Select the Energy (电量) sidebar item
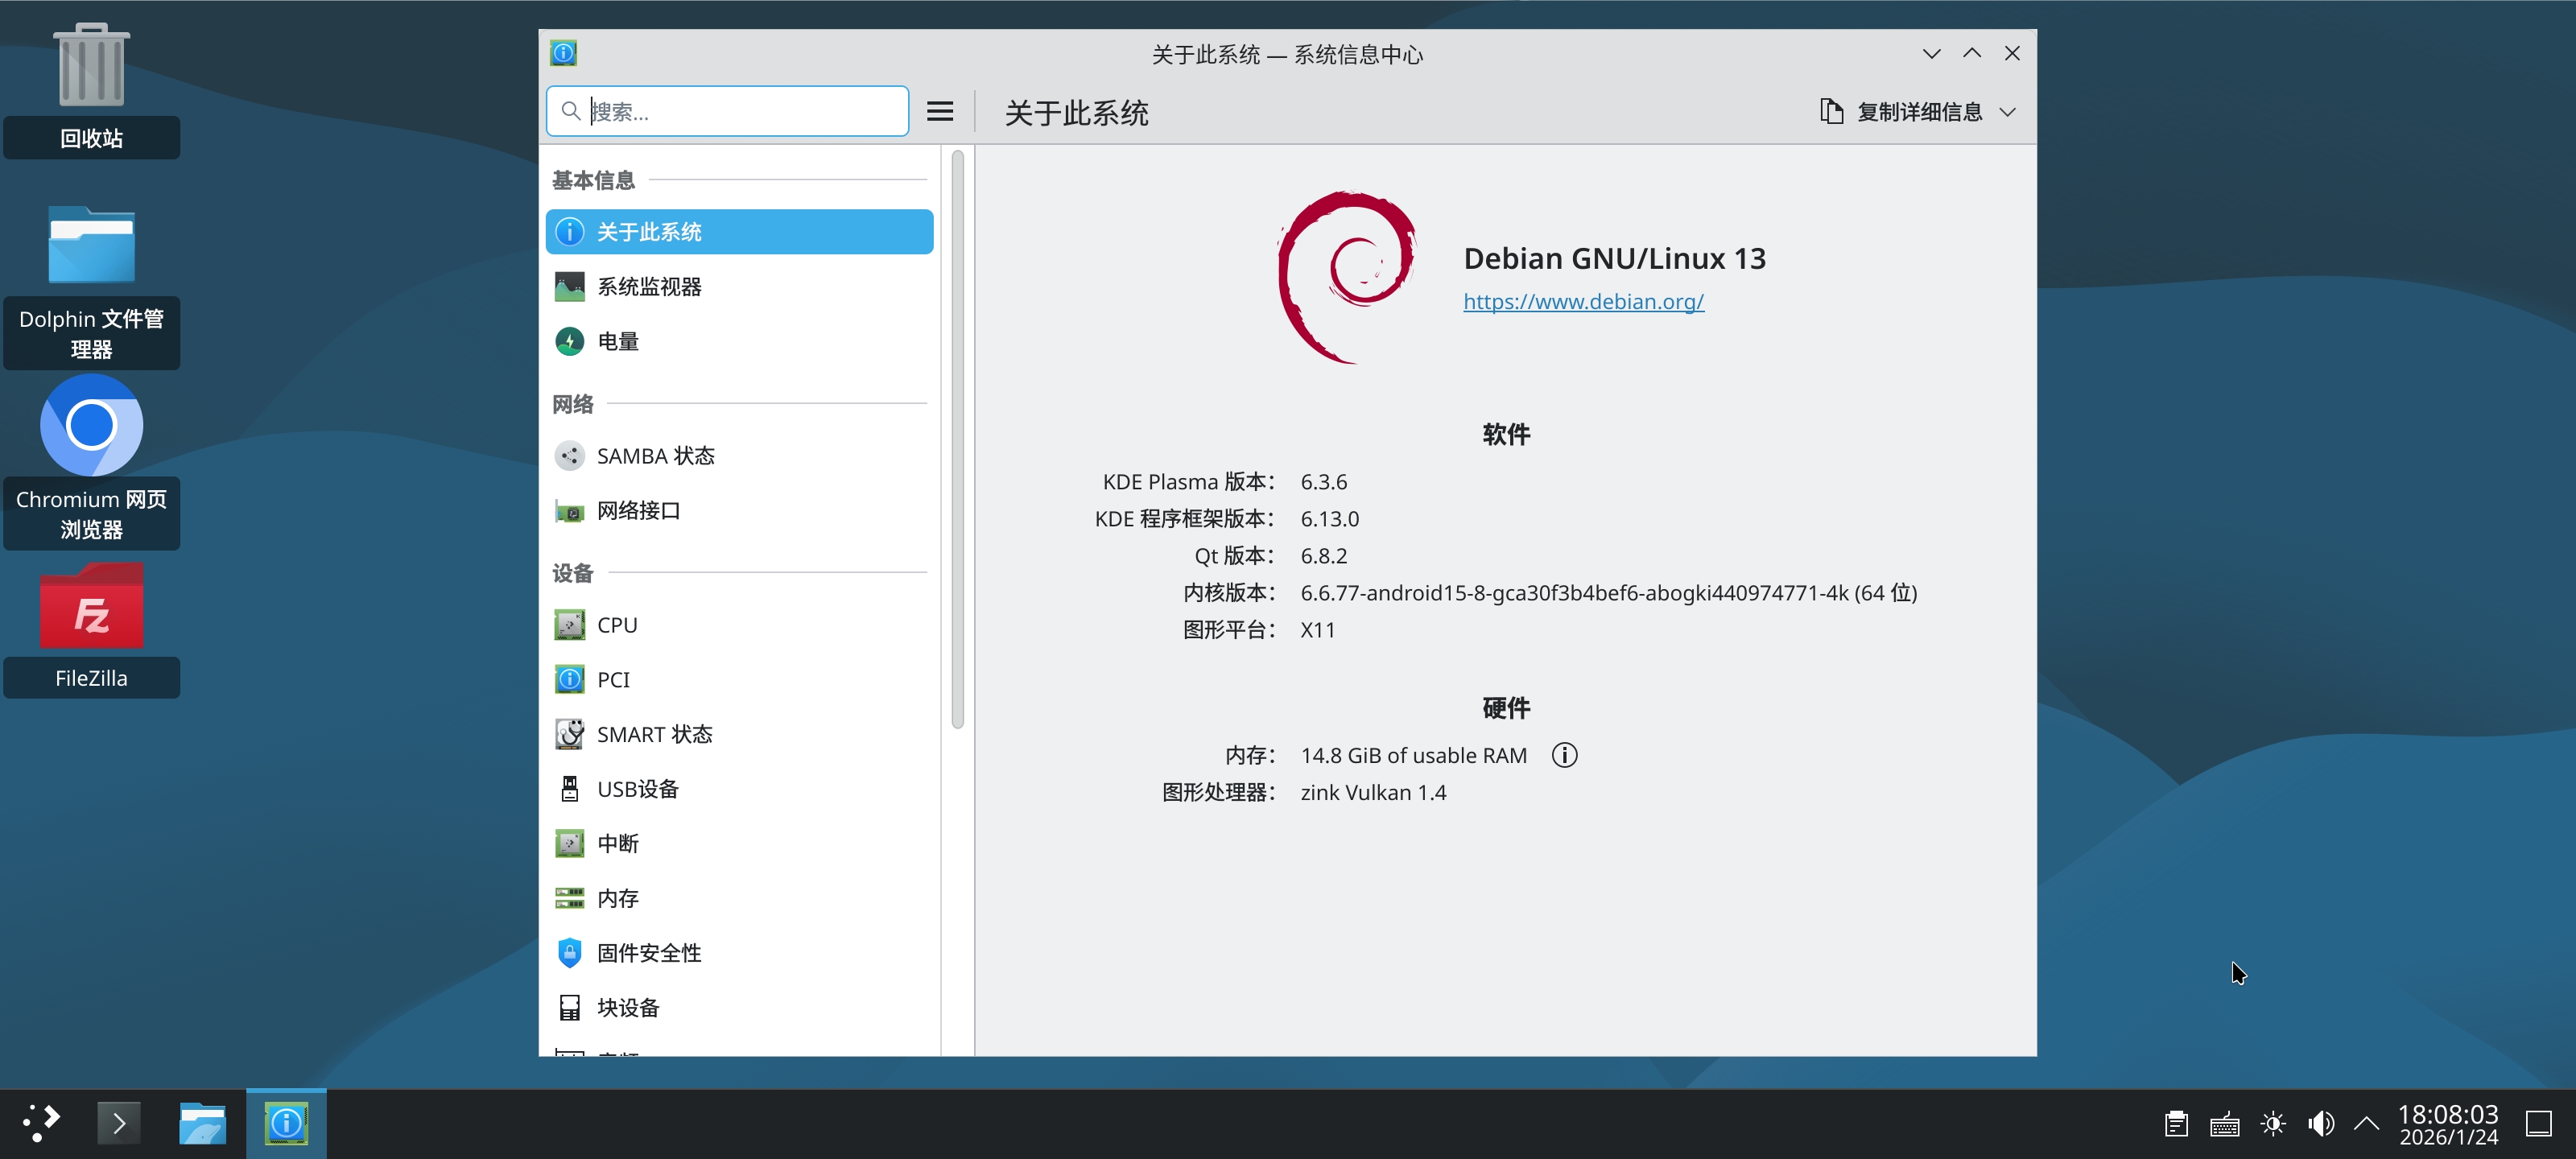This screenshot has height=1159, width=2576. [x=617, y=342]
